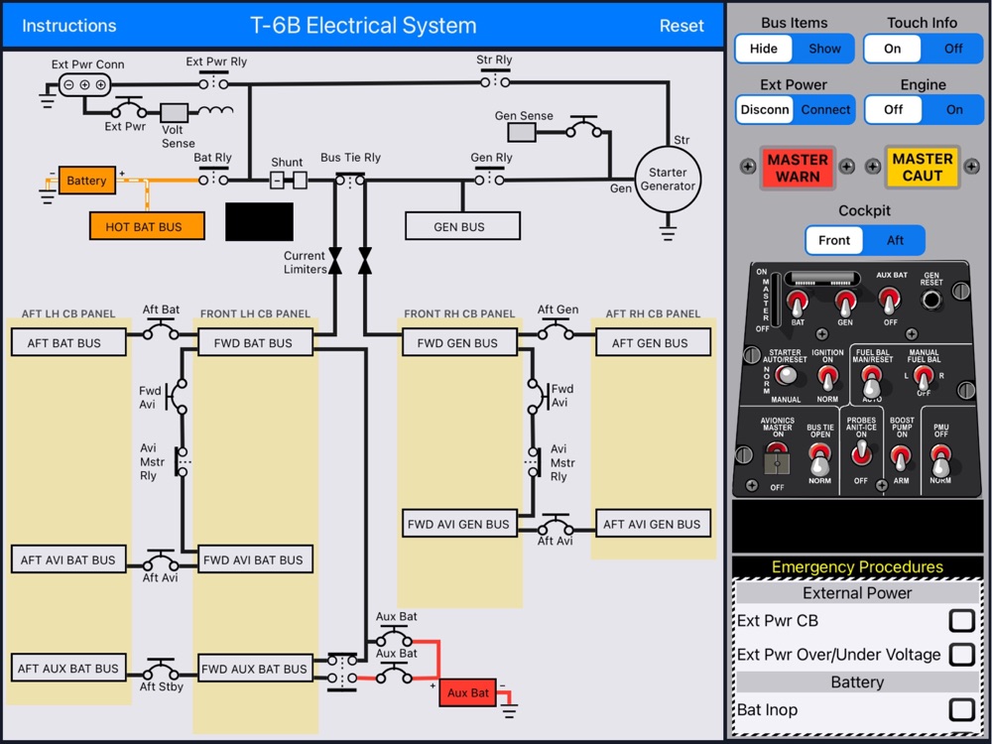Open the Instructions page
The width and height of the screenshot is (992, 744).
[69, 26]
